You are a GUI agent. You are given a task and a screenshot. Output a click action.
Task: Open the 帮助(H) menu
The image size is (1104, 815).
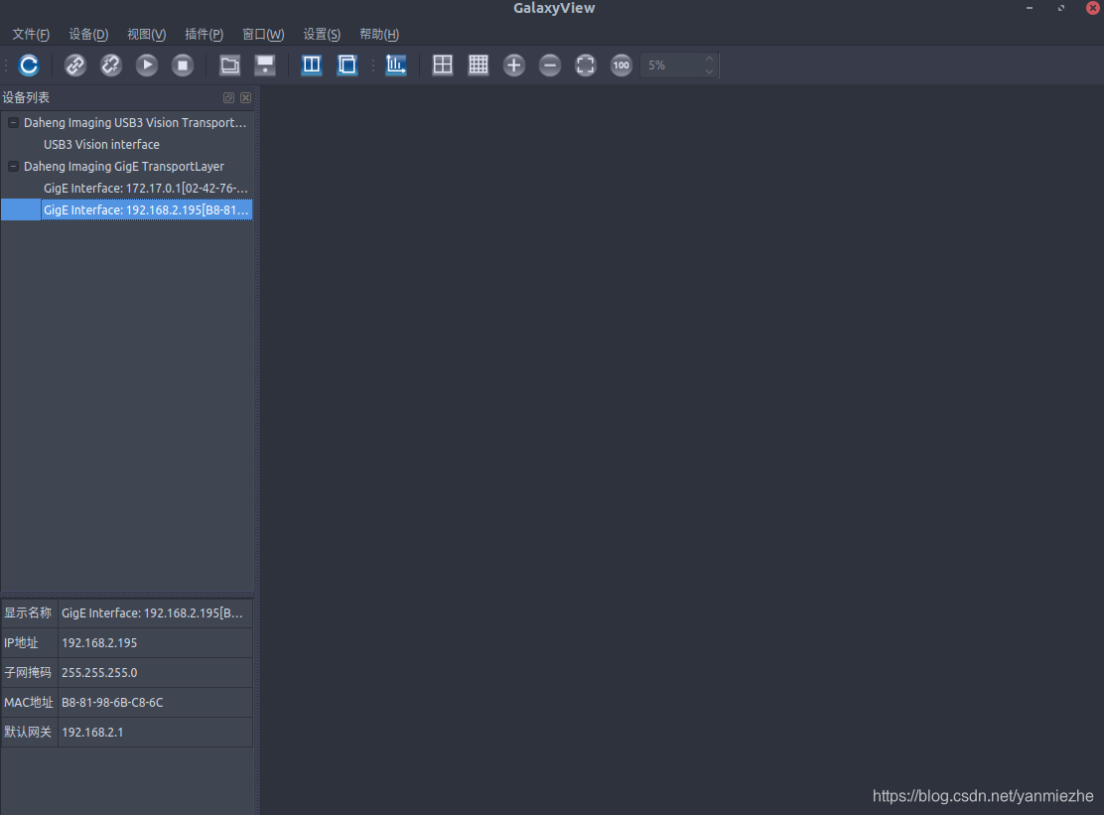379,34
